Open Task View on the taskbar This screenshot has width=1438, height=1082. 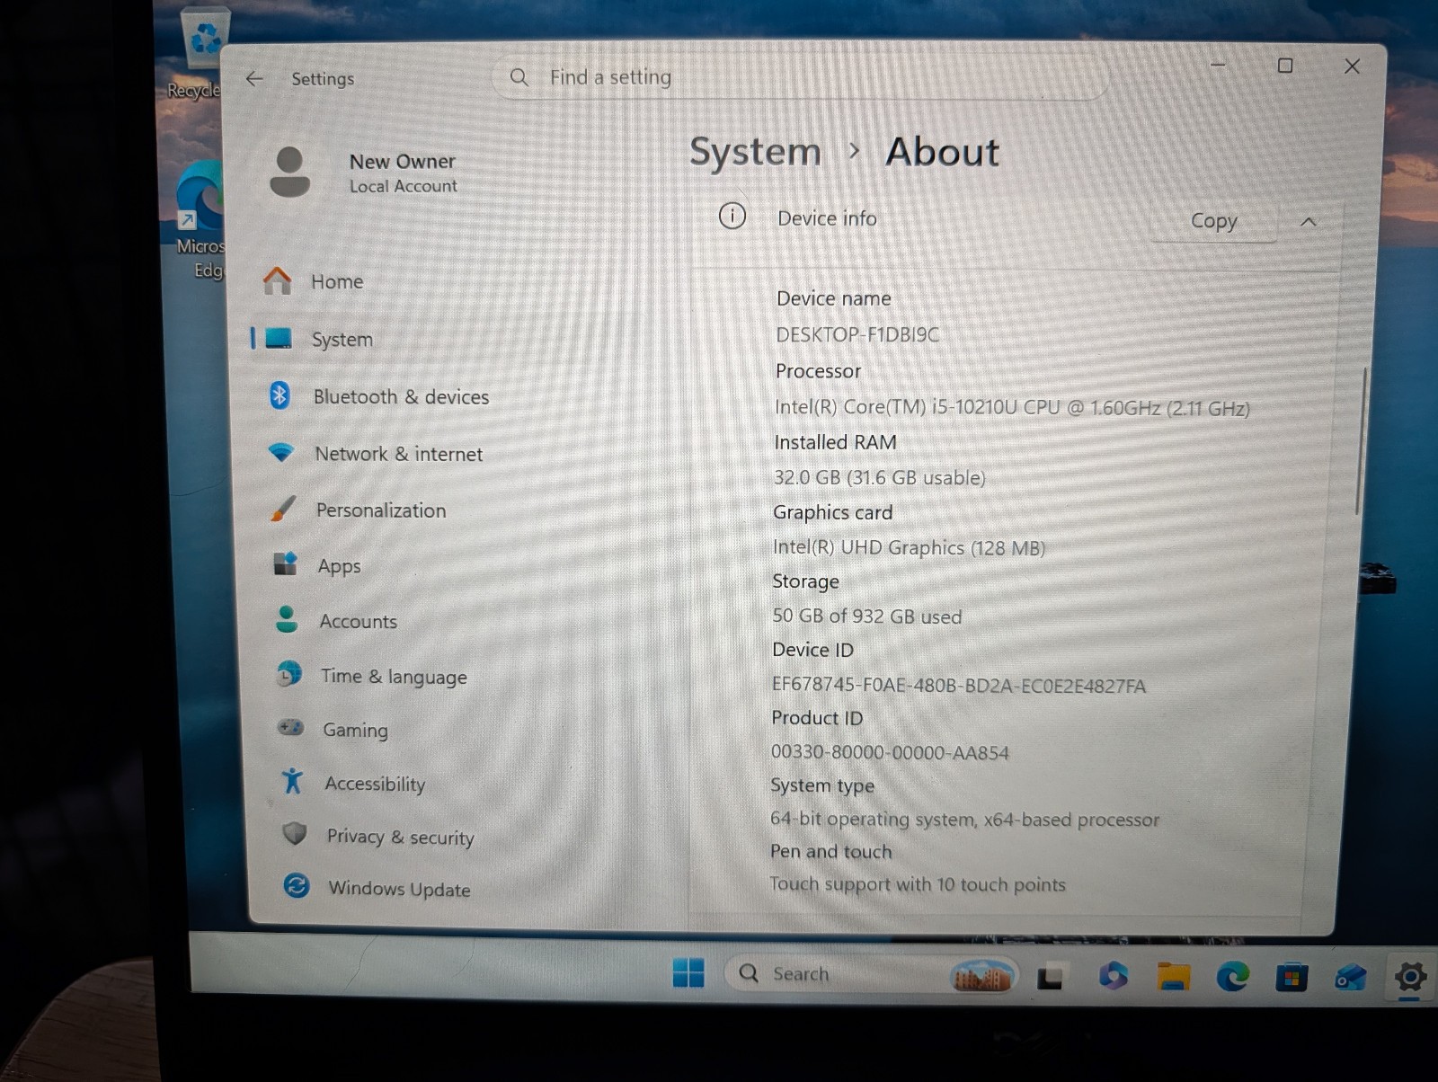tap(1050, 977)
